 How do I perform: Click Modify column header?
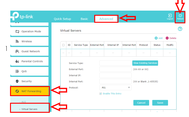tap(170, 45)
